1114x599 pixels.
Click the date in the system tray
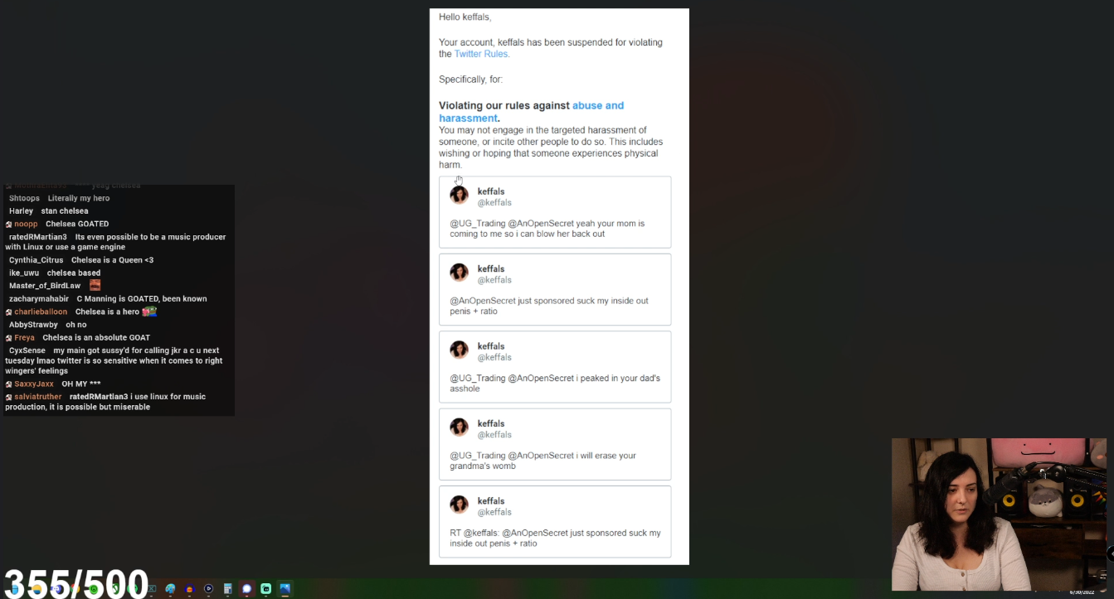coord(1082,592)
